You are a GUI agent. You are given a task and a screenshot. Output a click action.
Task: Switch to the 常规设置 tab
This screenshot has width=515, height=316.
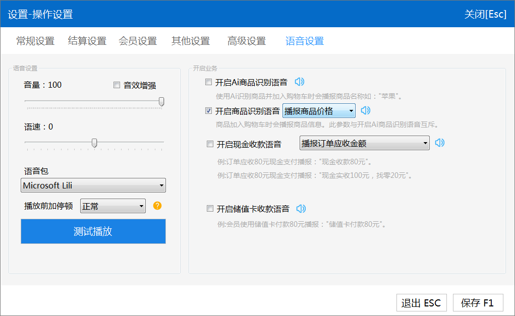pyautogui.click(x=35, y=41)
